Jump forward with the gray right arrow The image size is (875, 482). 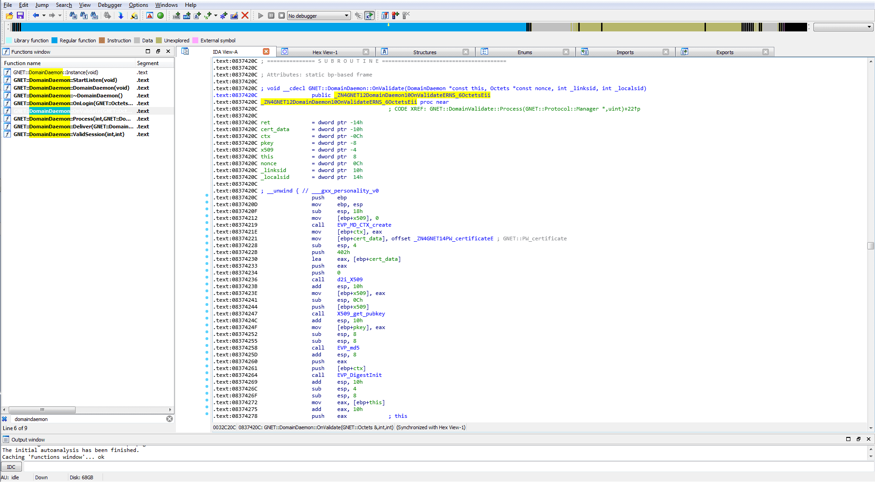coord(52,15)
